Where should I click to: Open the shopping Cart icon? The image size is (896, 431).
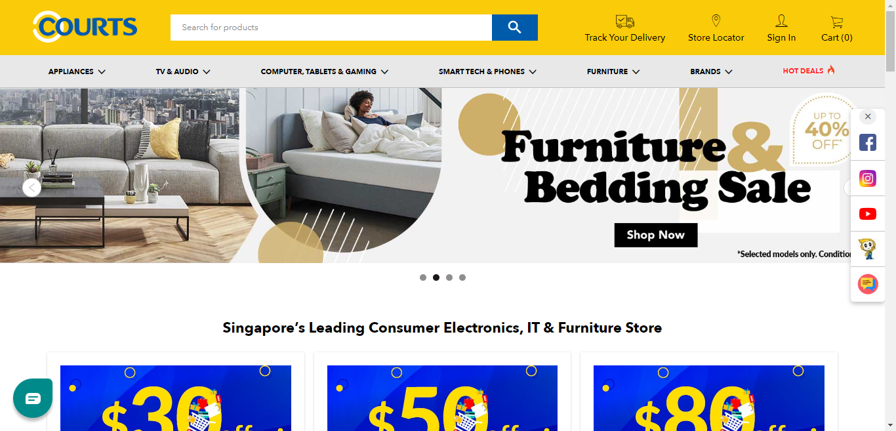pos(837,22)
